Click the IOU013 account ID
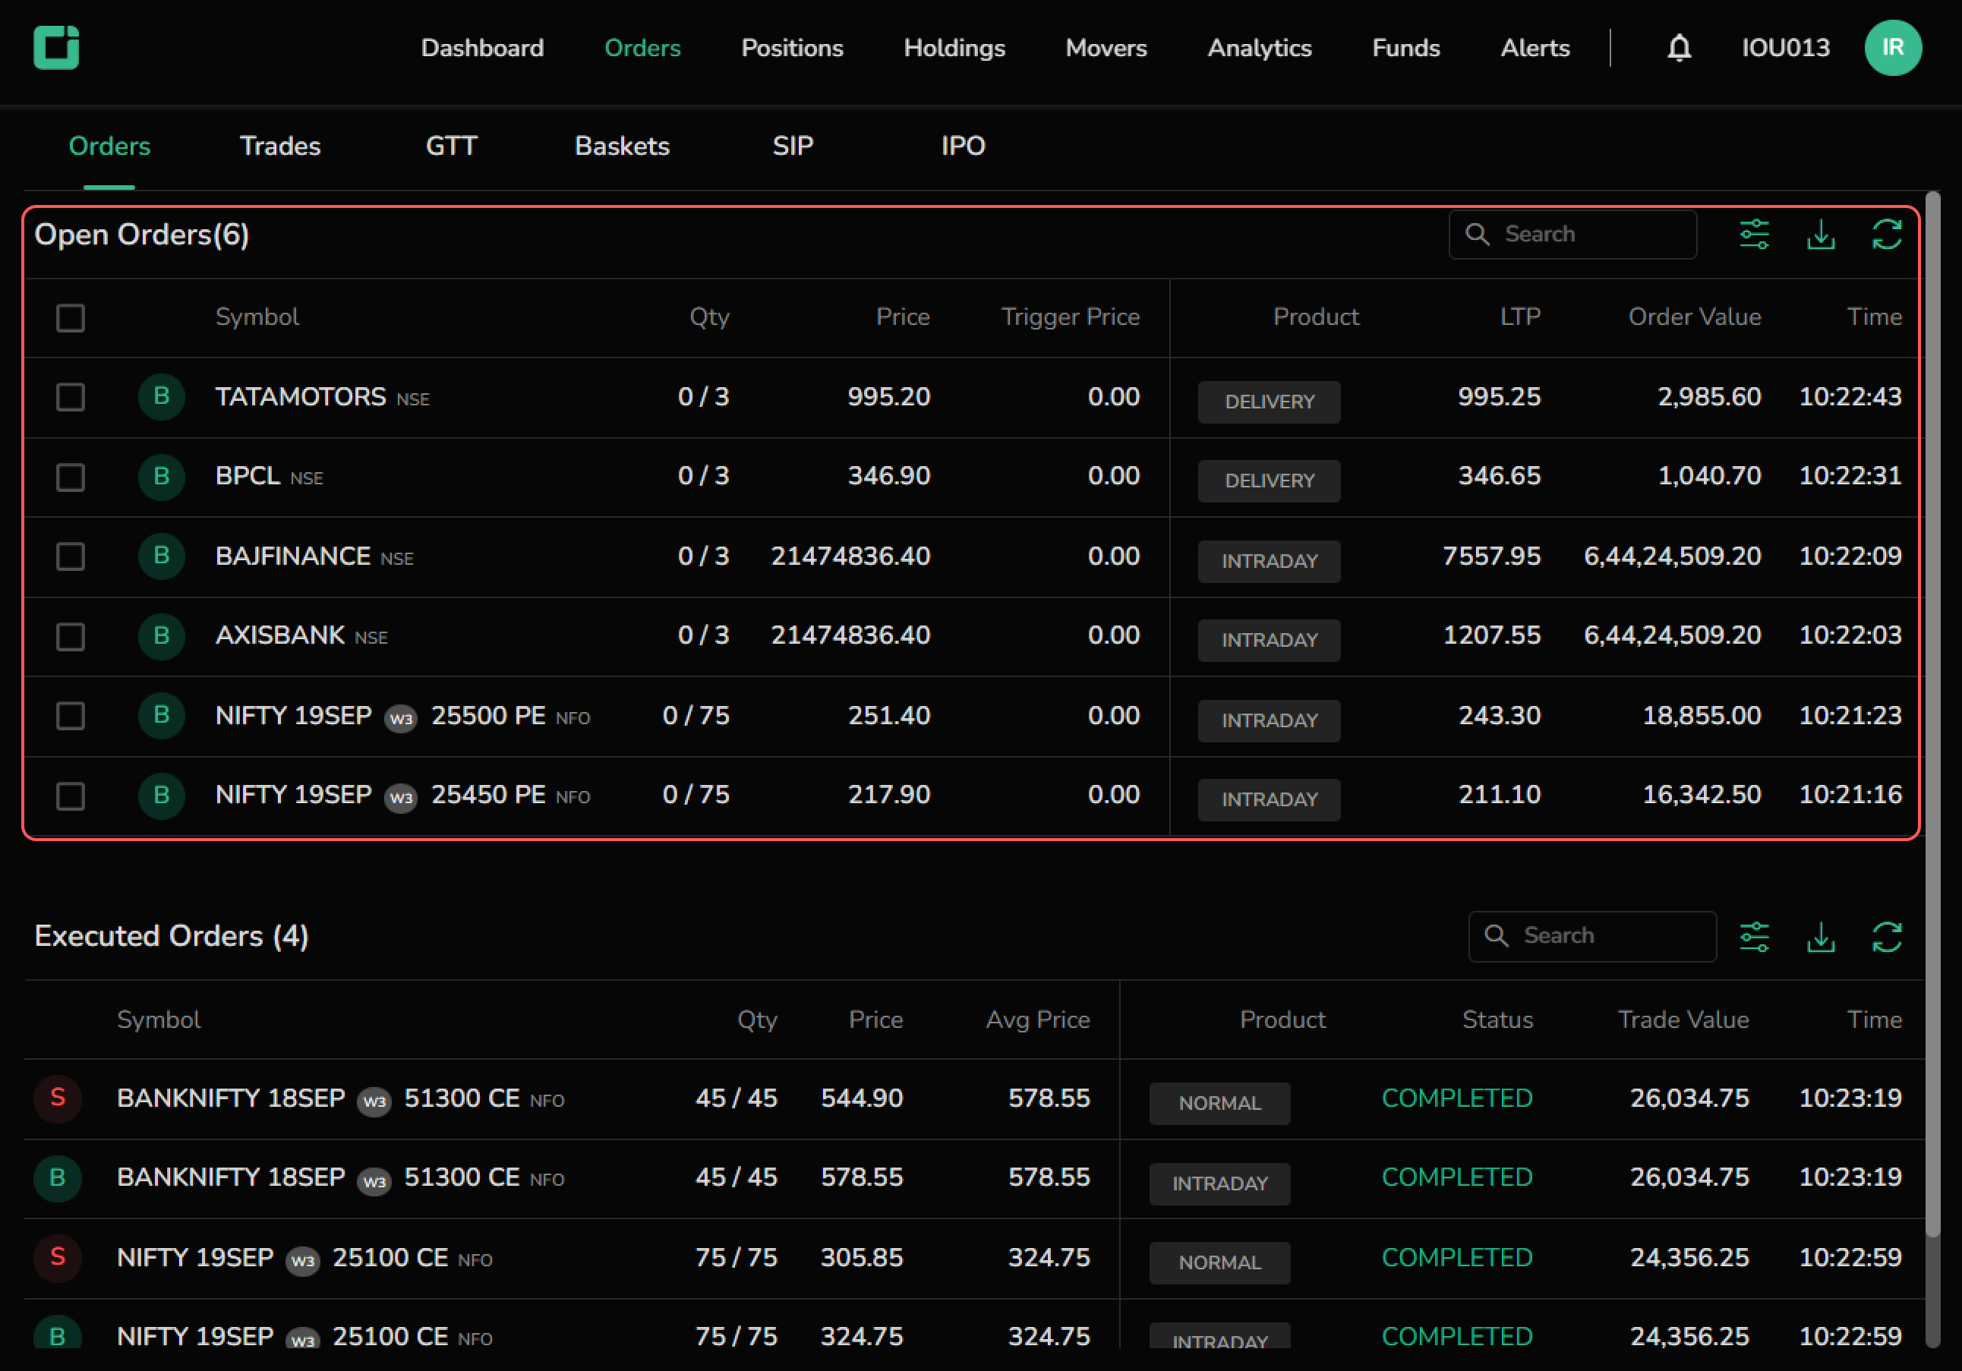1962x1371 pixels. pos(1786,48)
